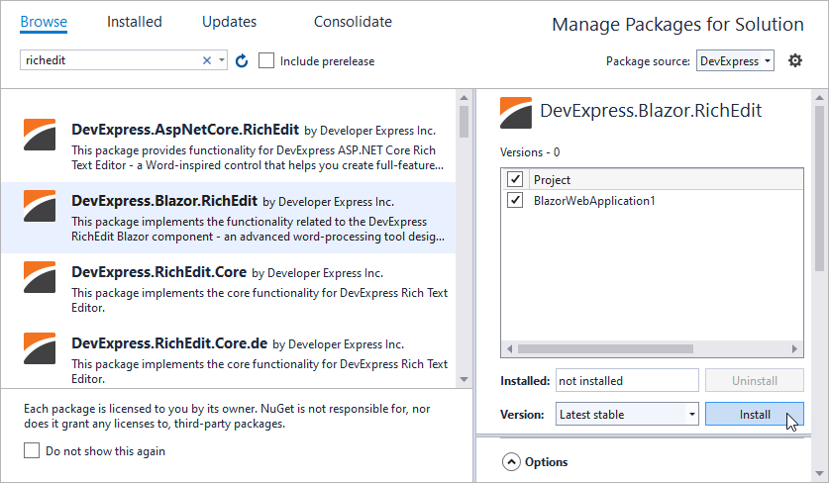Click details pane scrollbar down arrow
Viewport: 829px width, 483px height.
click(x=819, y=473)
